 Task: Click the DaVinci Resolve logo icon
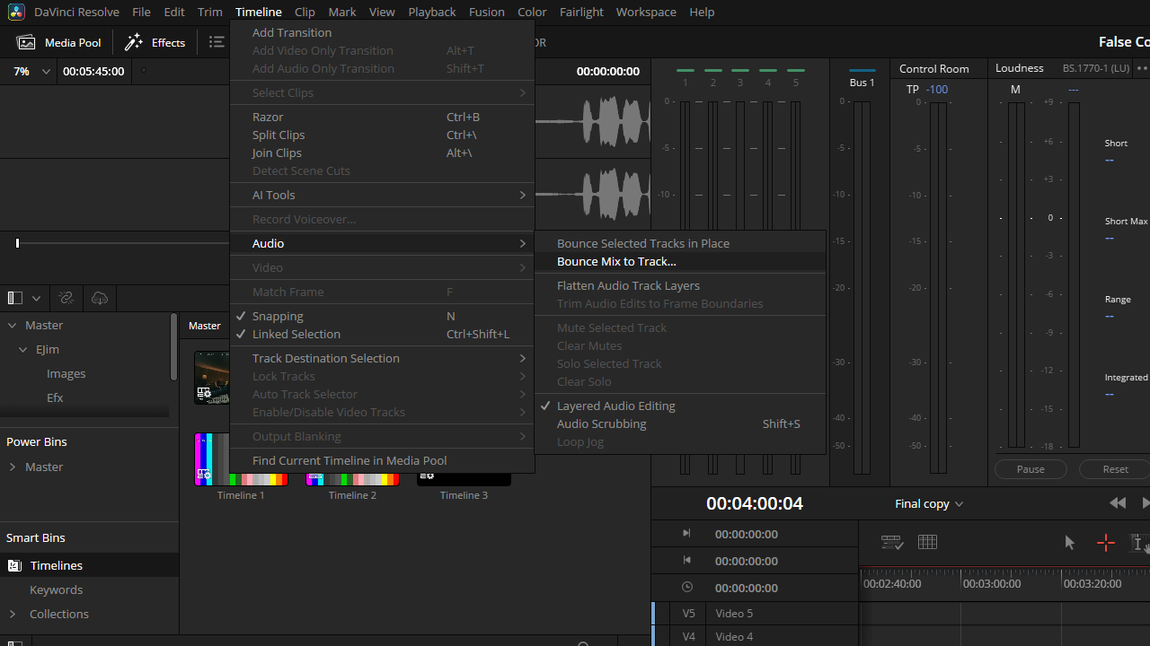(15, 12)
